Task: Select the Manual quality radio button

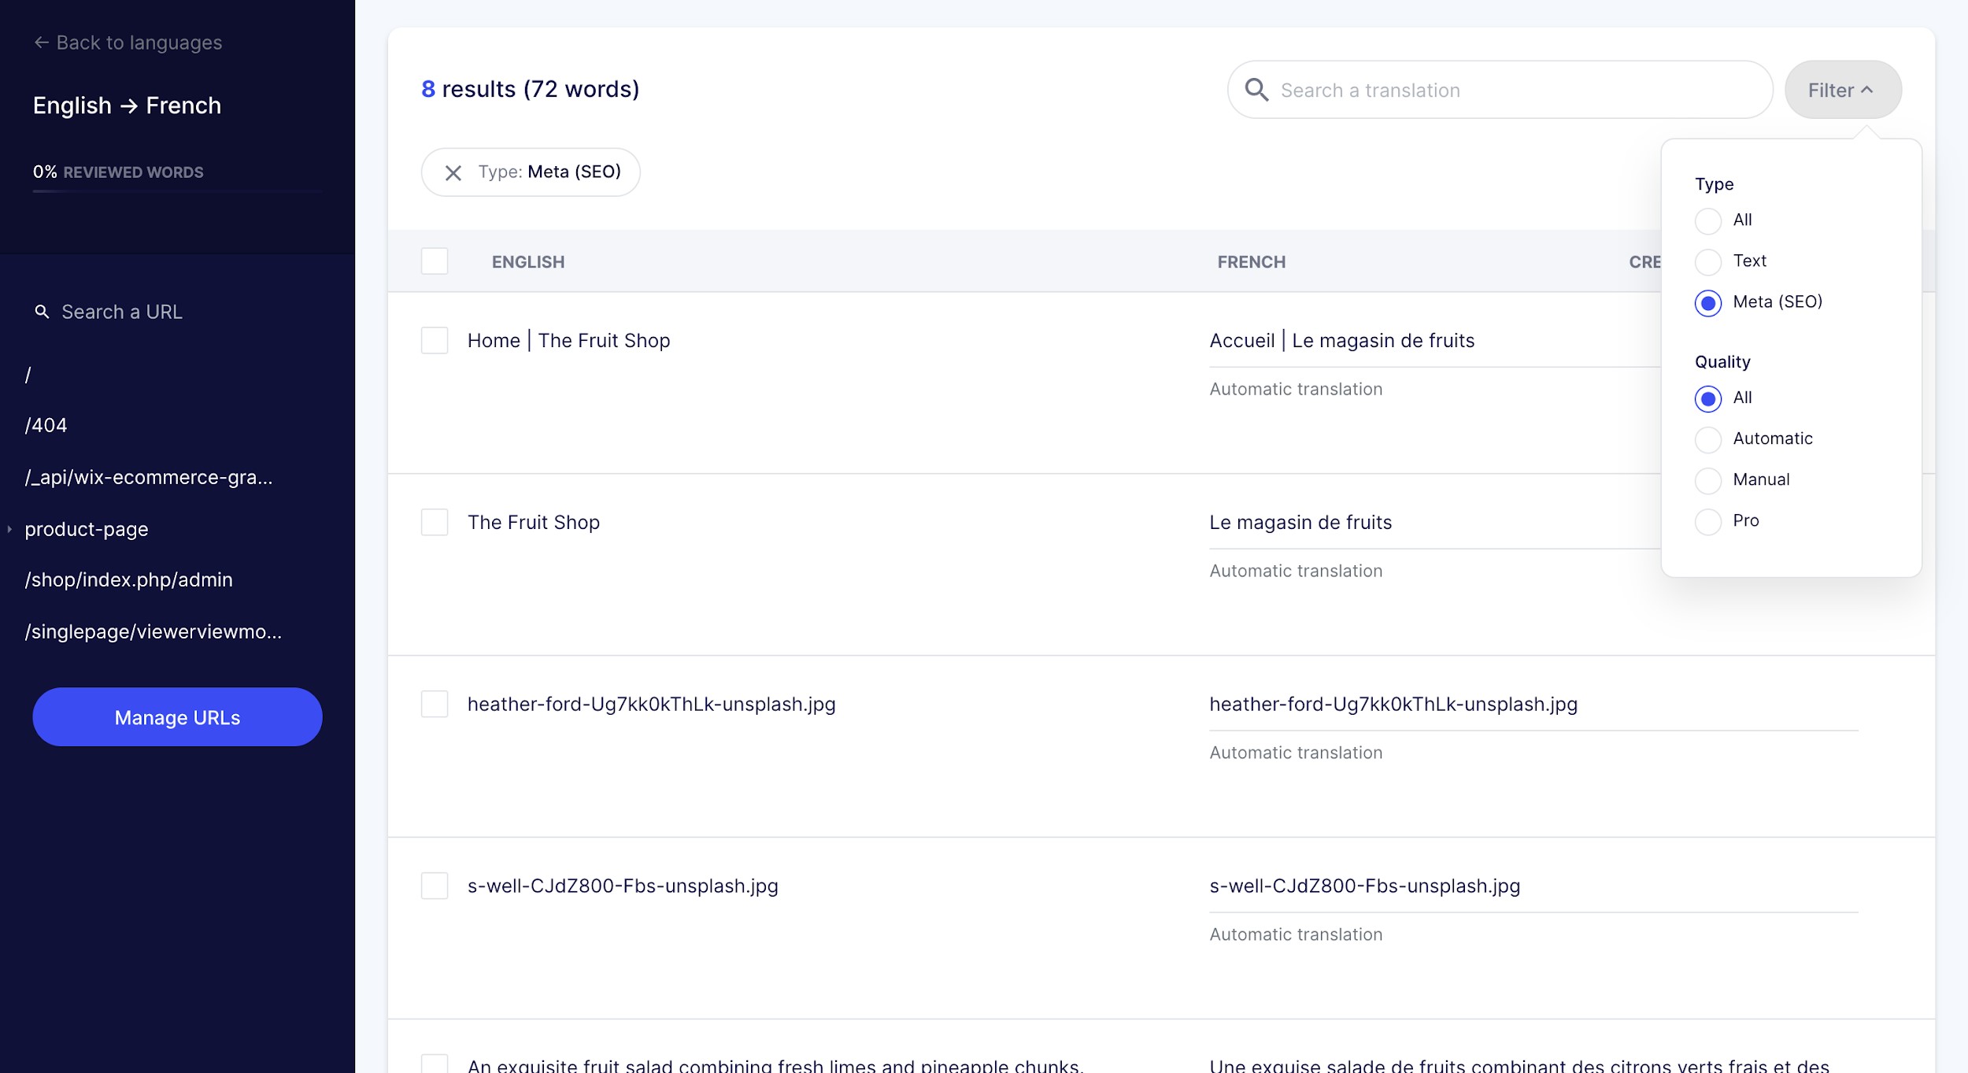Action: point(1707,480)
